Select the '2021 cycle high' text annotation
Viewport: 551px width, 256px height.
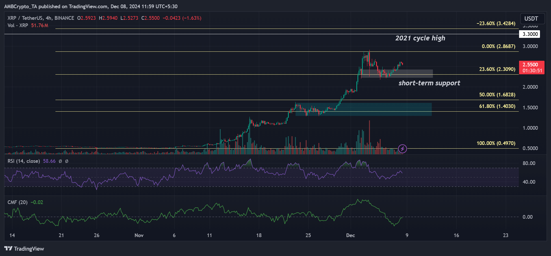(x=420, y=38)
